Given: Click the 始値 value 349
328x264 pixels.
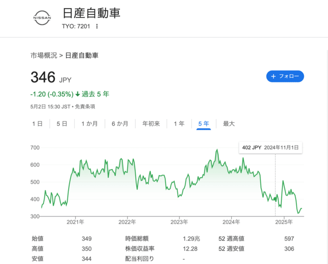Looking at the screenshot, I should point(87,239).
